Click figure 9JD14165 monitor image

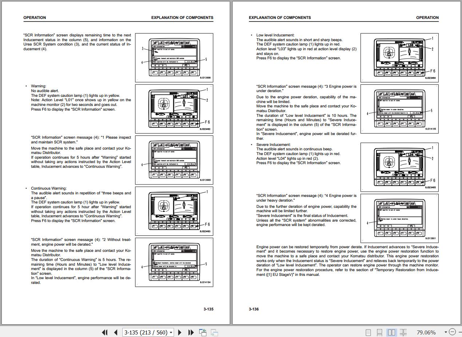point(399,108)
